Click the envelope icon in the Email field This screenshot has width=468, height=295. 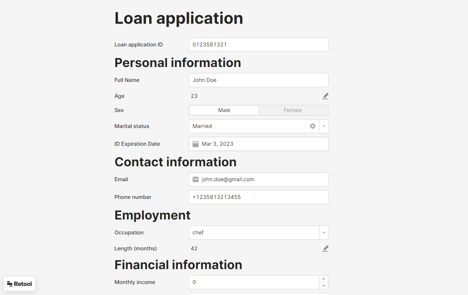pyautogui.click(x=196, y=179)
